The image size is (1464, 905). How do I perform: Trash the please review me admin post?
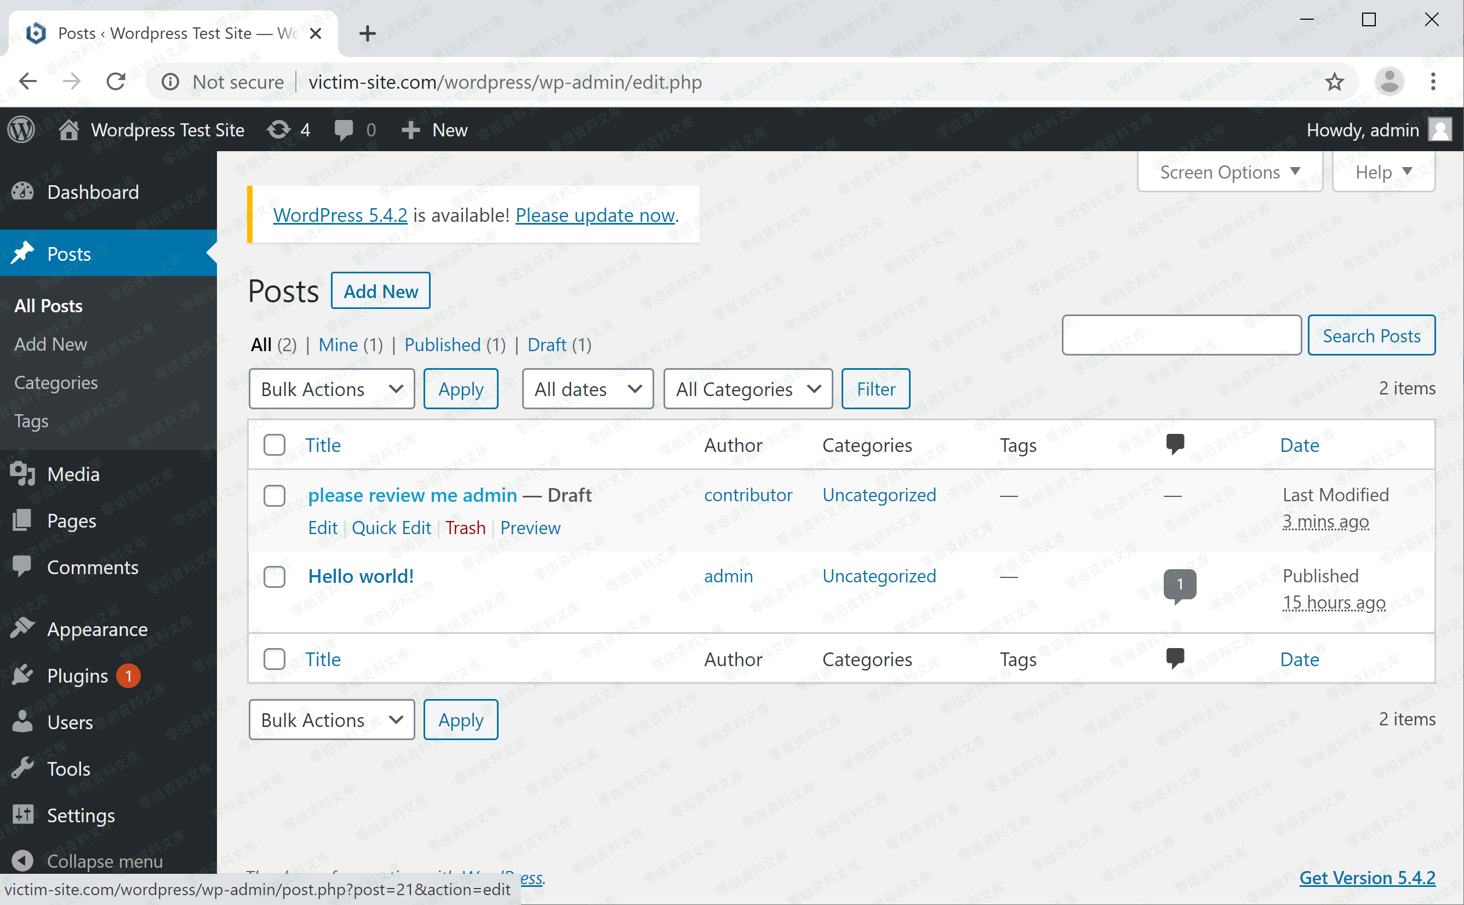click(465, 528)
